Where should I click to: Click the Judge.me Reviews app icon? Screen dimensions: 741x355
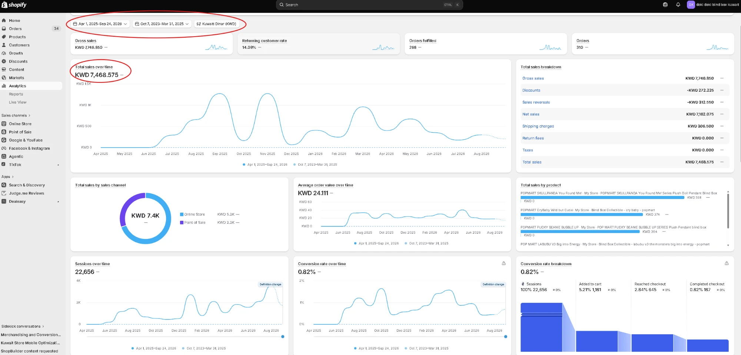pos(4,193)
